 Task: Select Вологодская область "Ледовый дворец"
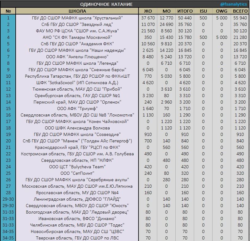coord(77,212)
